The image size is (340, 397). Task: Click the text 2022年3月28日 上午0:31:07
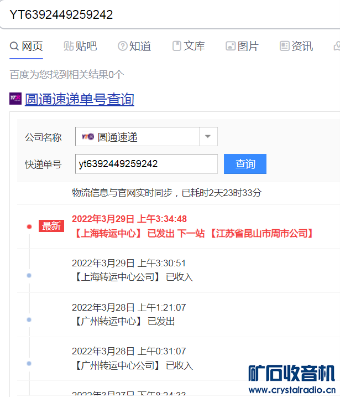129,352
